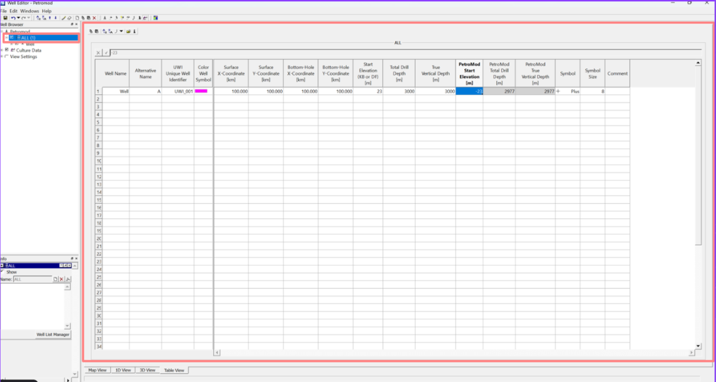This screenshot has width=716, height=382.
Task: Switch to the Map View tab
Action: point(98,370)
